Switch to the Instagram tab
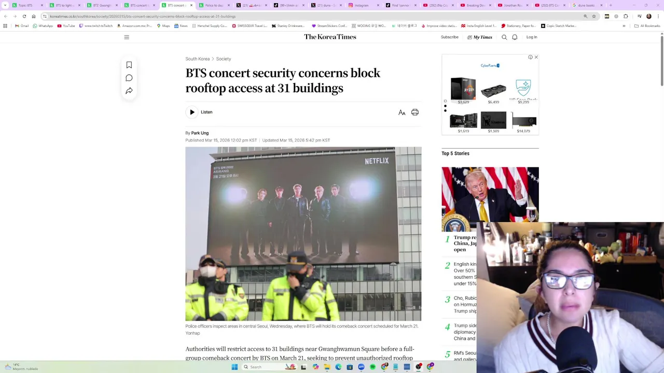 364,5
